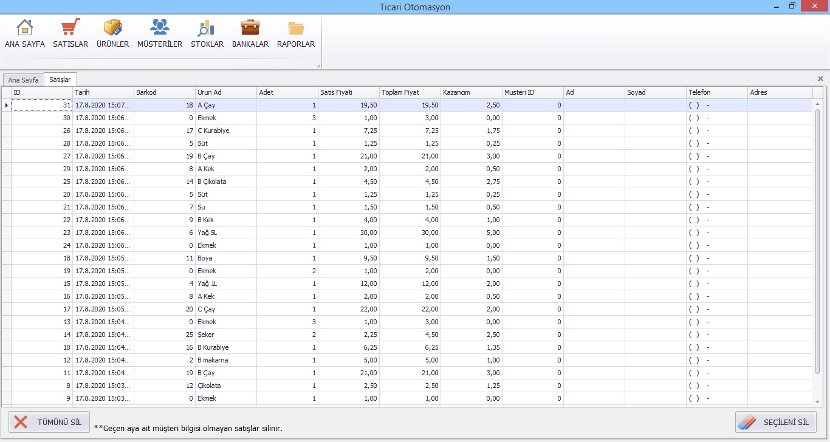
Task: Click the 22,00 Toplam Fiyat cell
Action: coord(410,309)
